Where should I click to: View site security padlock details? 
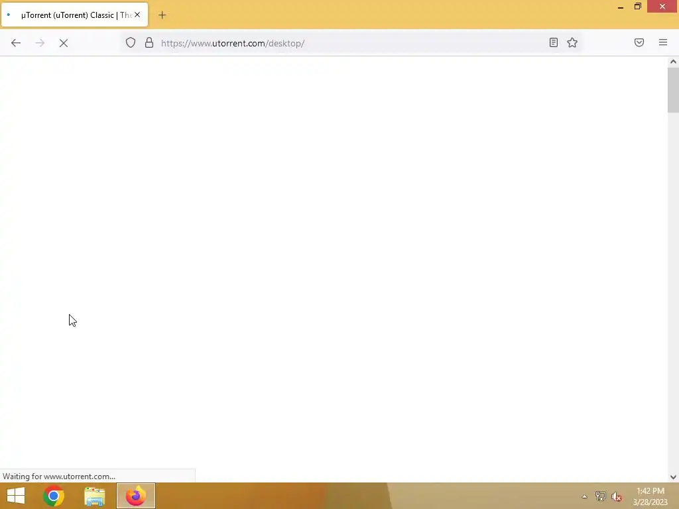(x=149, y=42)
